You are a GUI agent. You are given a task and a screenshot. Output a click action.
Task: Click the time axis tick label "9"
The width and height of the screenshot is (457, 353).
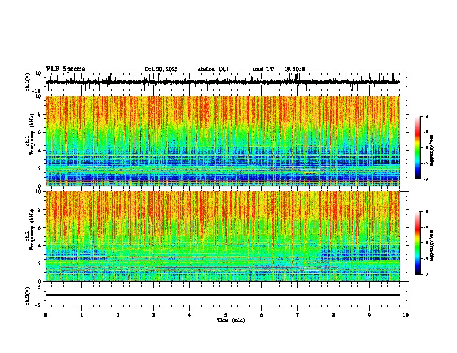pos(369,315)
